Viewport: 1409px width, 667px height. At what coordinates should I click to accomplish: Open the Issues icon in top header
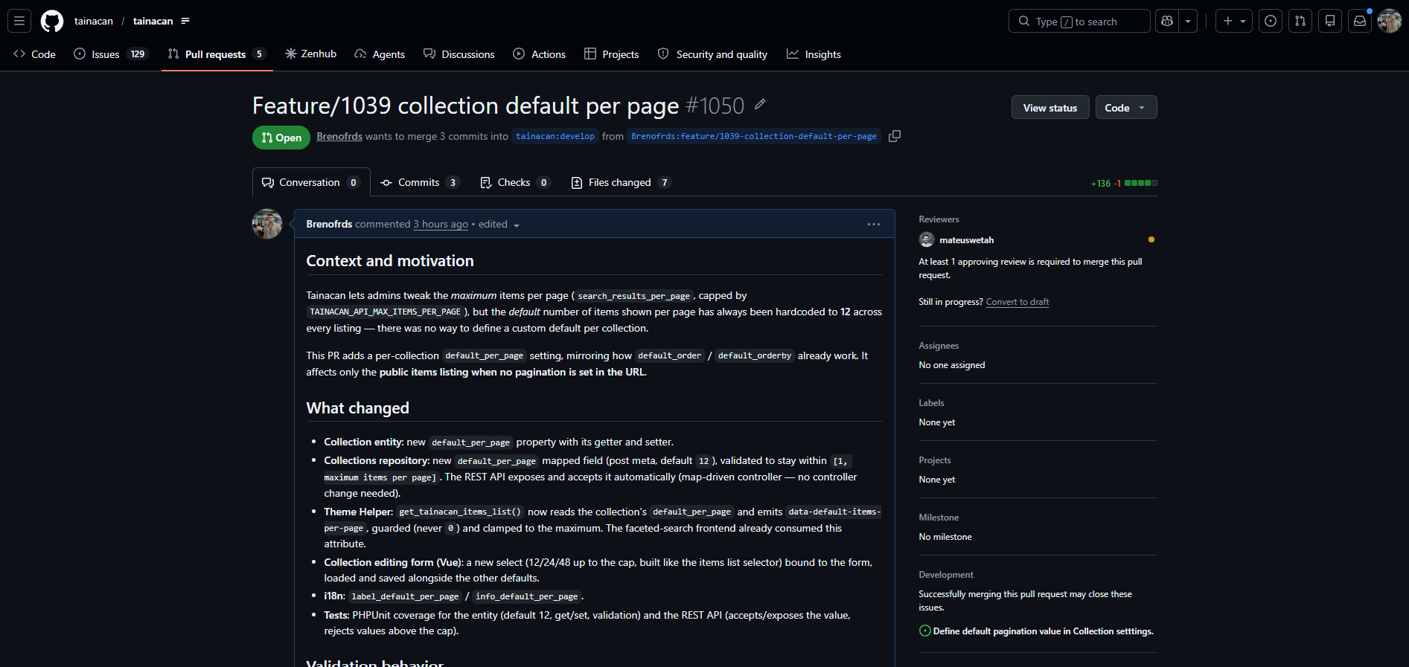point(1271,21)
